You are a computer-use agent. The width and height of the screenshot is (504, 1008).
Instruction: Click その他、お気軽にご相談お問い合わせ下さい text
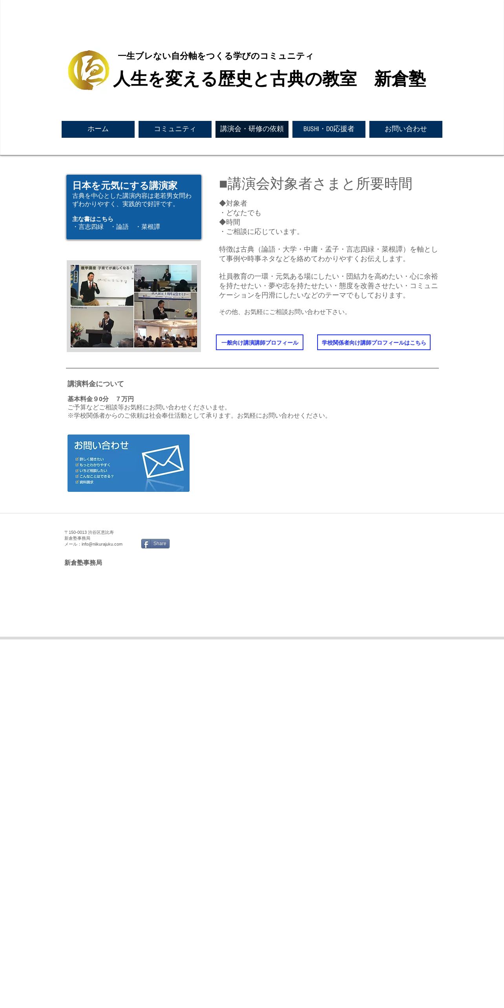click(284, 312)
